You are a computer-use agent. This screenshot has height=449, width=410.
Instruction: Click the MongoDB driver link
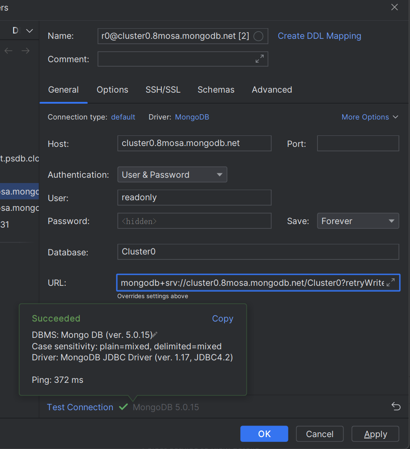tap(192, 117)
